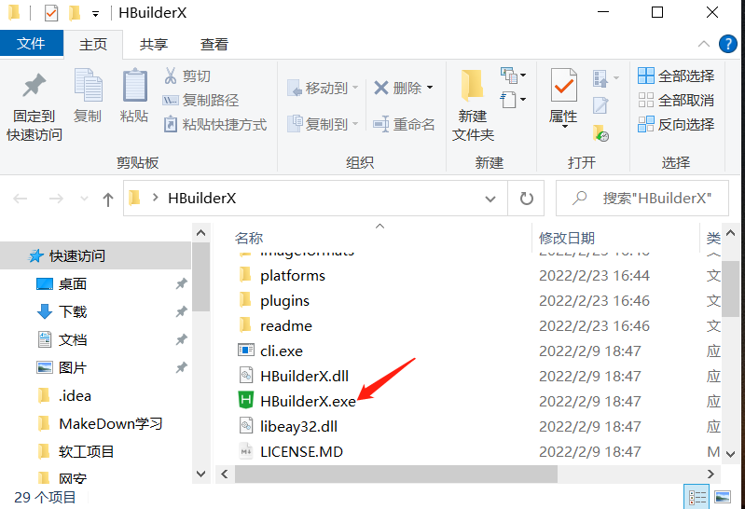Screen dimensions: 745x509
Task: Open address bar history dropdown chevron
Action: click(x=490, y=199)
